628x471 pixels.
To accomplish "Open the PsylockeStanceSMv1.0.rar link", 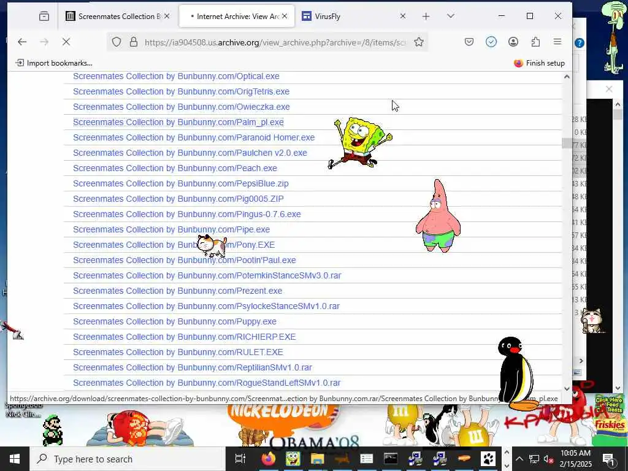I will pyautogui.click(x=206, y=306).
